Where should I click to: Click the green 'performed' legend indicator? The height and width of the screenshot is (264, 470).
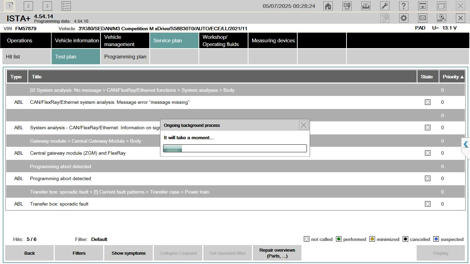[339, 239]
